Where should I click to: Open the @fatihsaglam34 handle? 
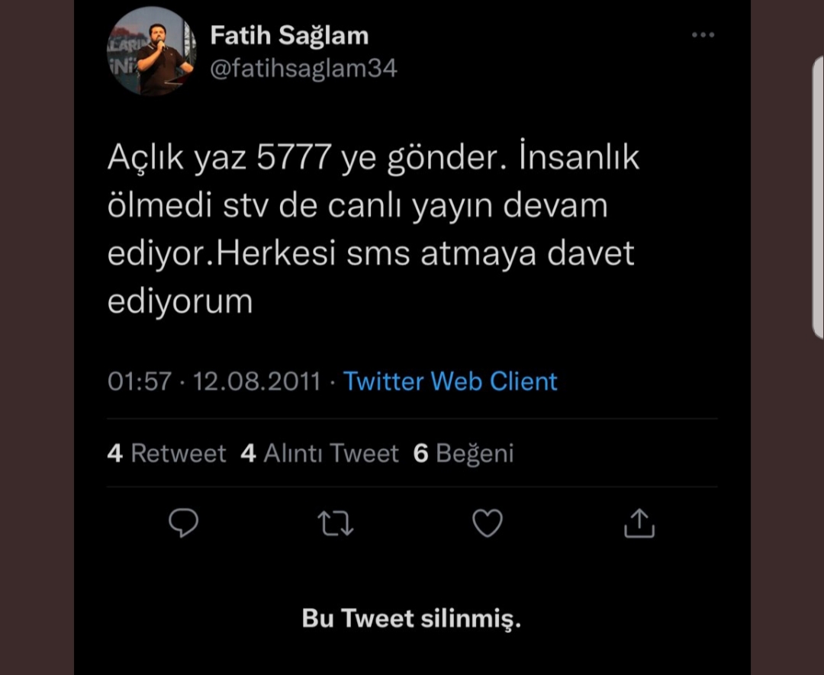point(304,69)
